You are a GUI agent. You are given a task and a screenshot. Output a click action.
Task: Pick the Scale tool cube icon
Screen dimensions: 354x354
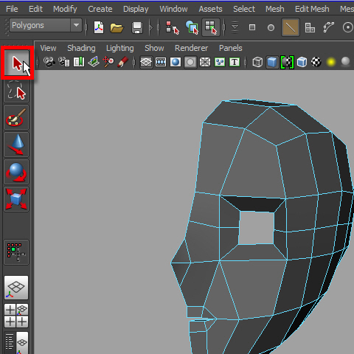16,199
